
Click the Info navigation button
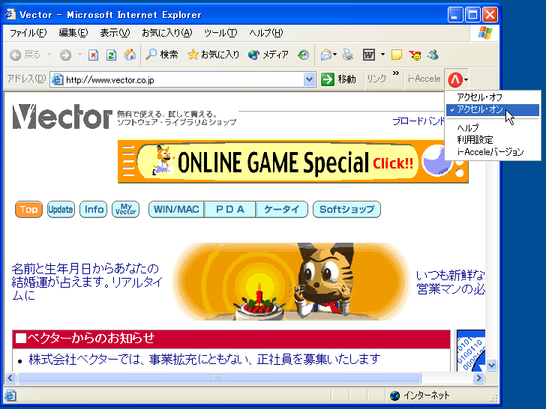93,210
